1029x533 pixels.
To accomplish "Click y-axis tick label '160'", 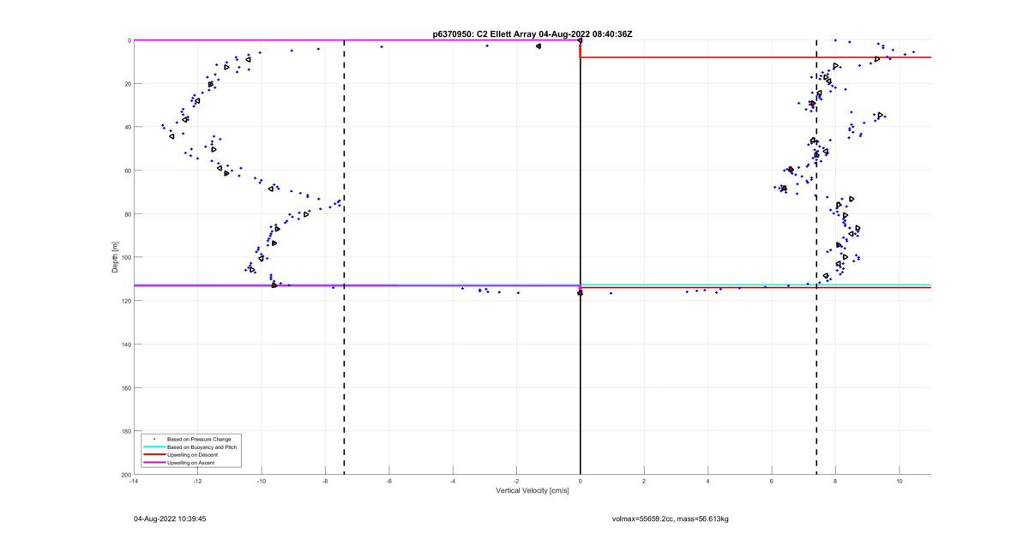I will (125, 387).
